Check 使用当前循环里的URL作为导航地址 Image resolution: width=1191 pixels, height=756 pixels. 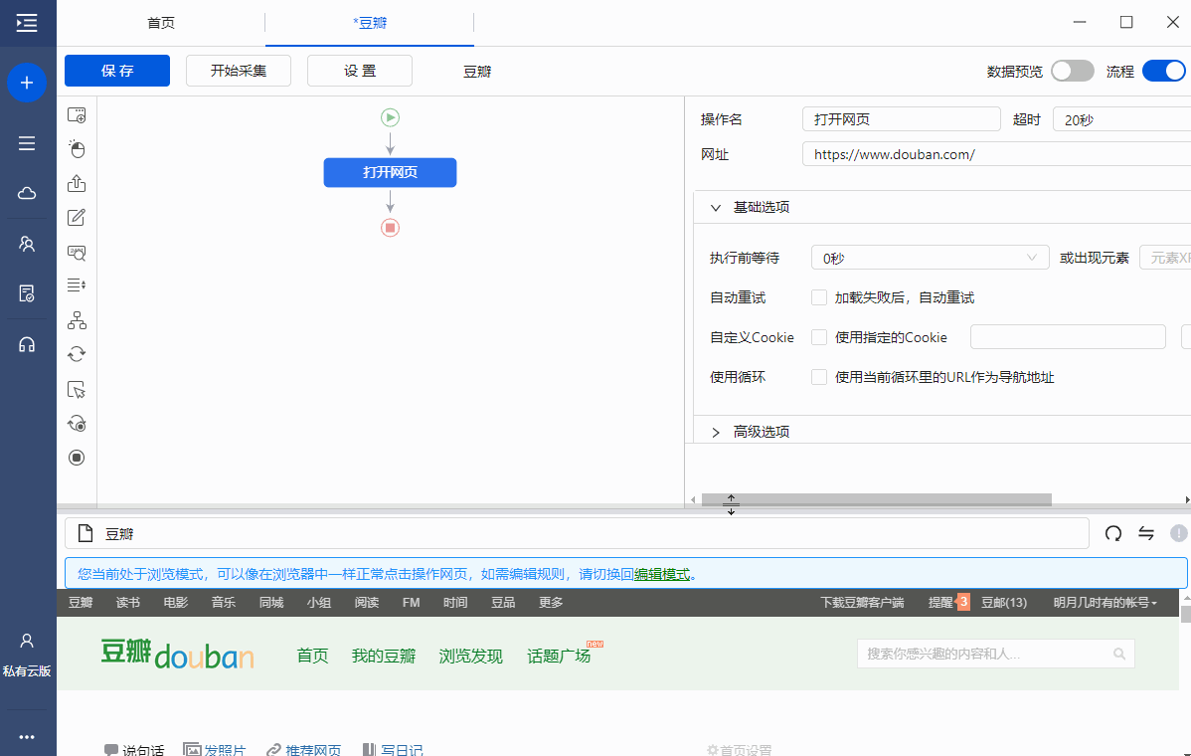(819, 377)
